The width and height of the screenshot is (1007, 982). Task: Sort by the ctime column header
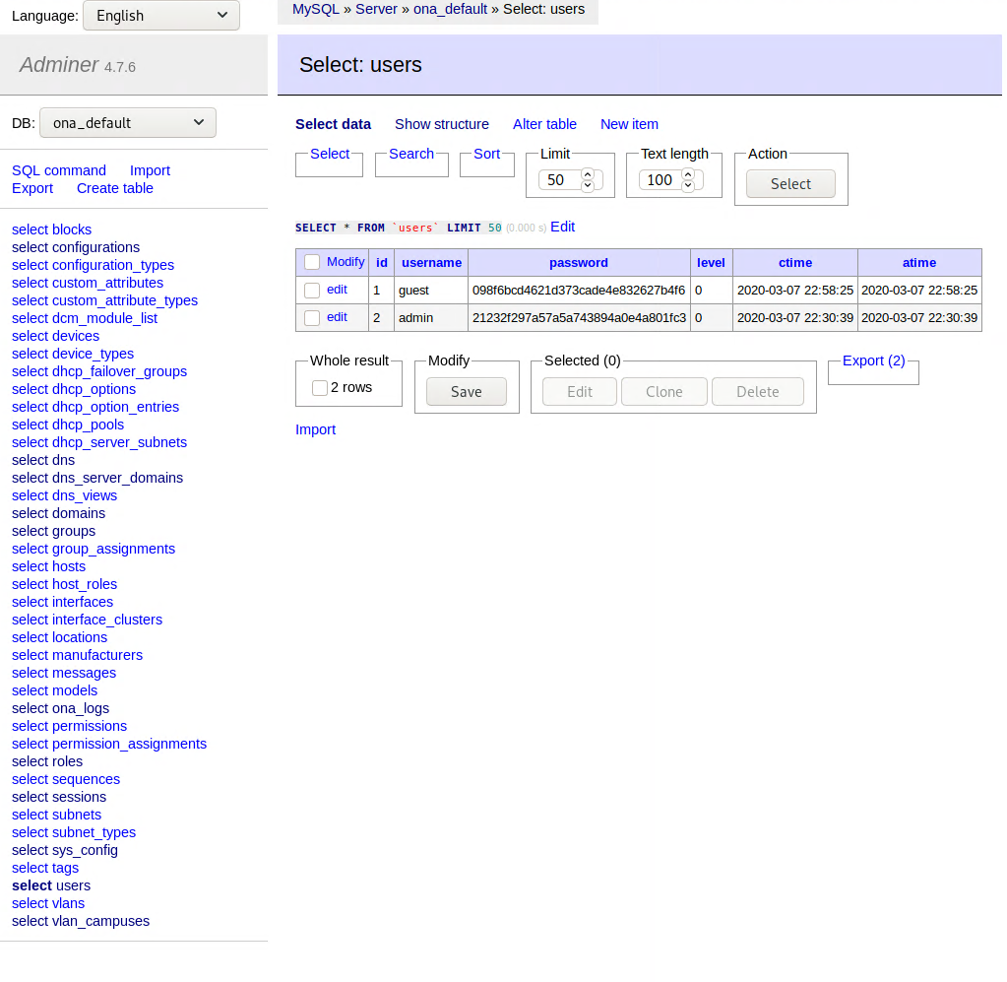point(795,263)
